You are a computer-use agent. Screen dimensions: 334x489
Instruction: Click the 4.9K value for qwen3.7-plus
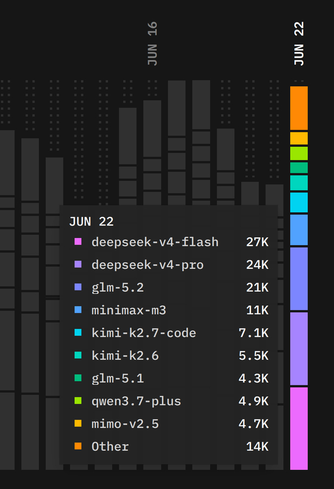coord(254,402)
